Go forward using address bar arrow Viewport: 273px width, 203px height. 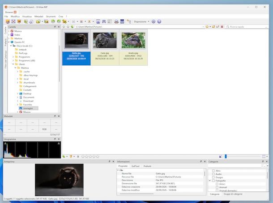(68, 27)
